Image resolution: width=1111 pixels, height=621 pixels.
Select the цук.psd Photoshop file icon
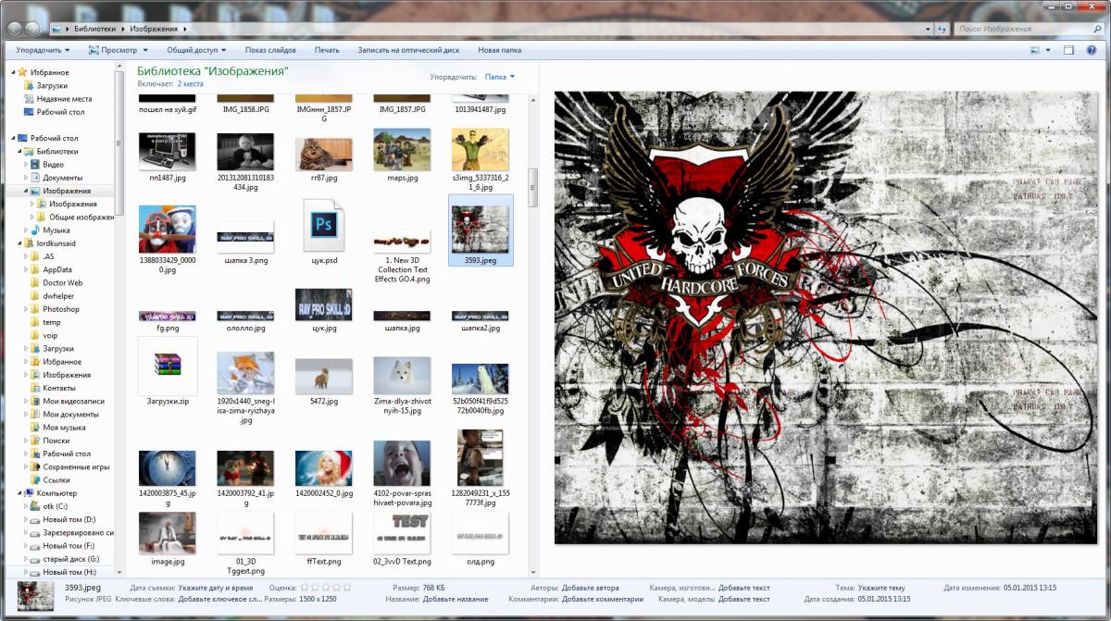(x=324, y=226)
